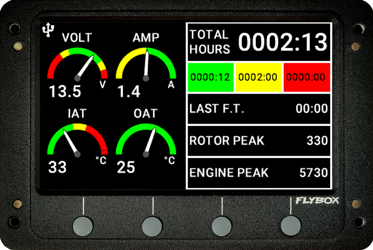Click the green 0000:12 hours box

click(210, 77)
